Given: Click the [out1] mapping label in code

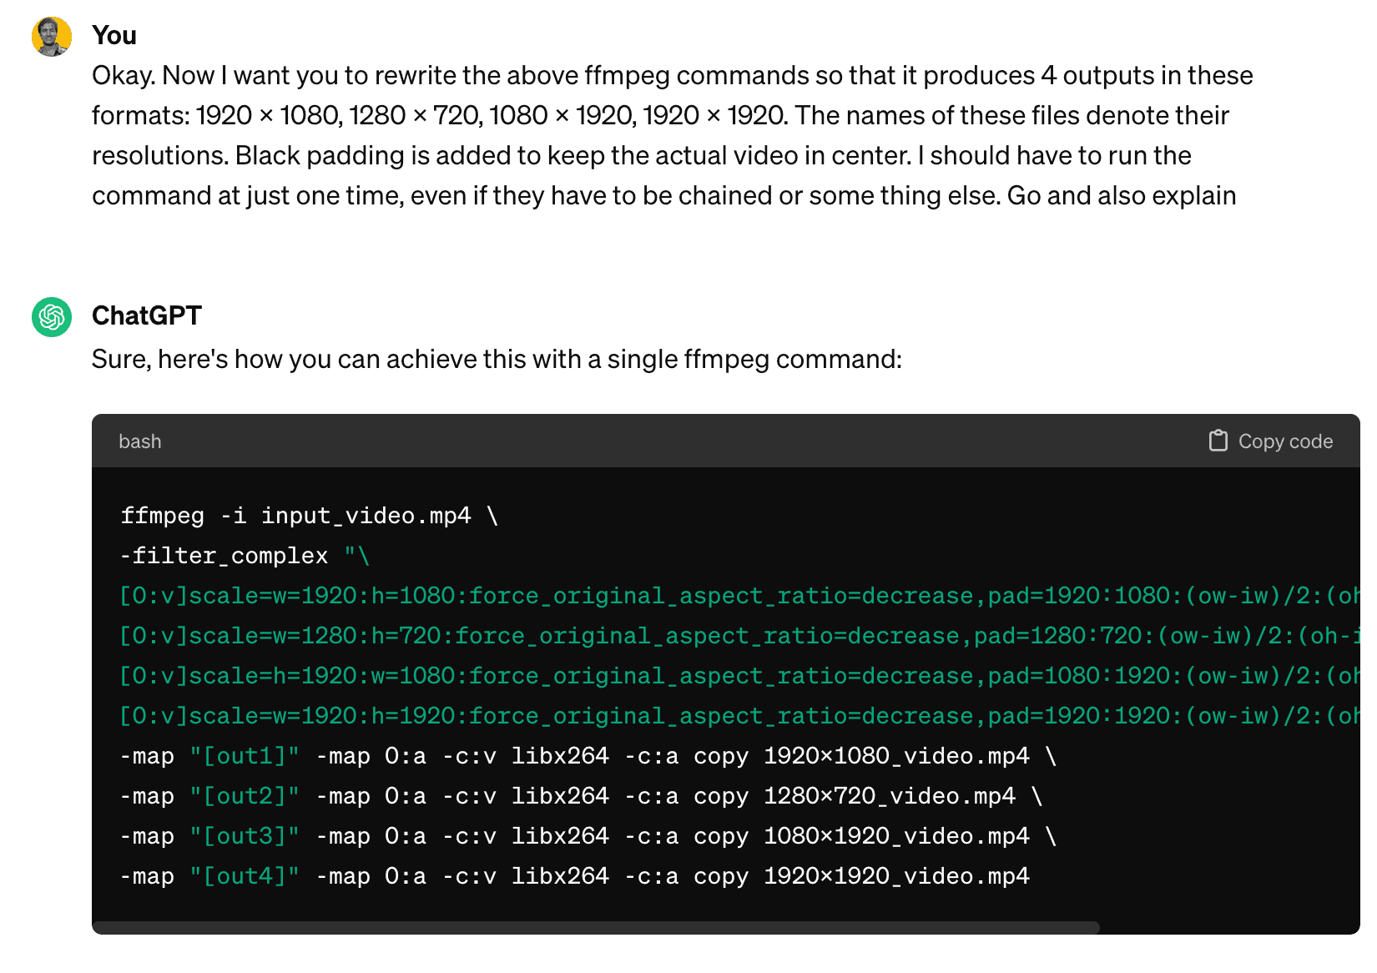Looking at the screenshot, I should (244, 755).
